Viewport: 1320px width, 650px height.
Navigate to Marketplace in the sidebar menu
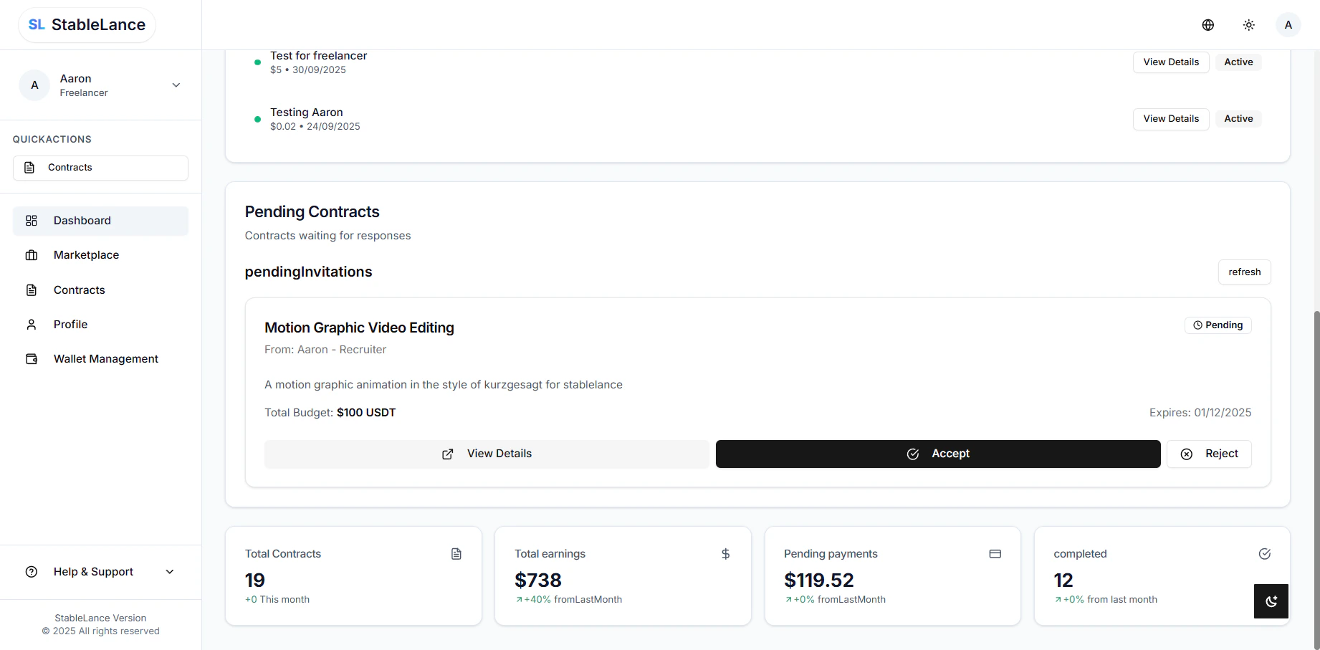point(86,255)
